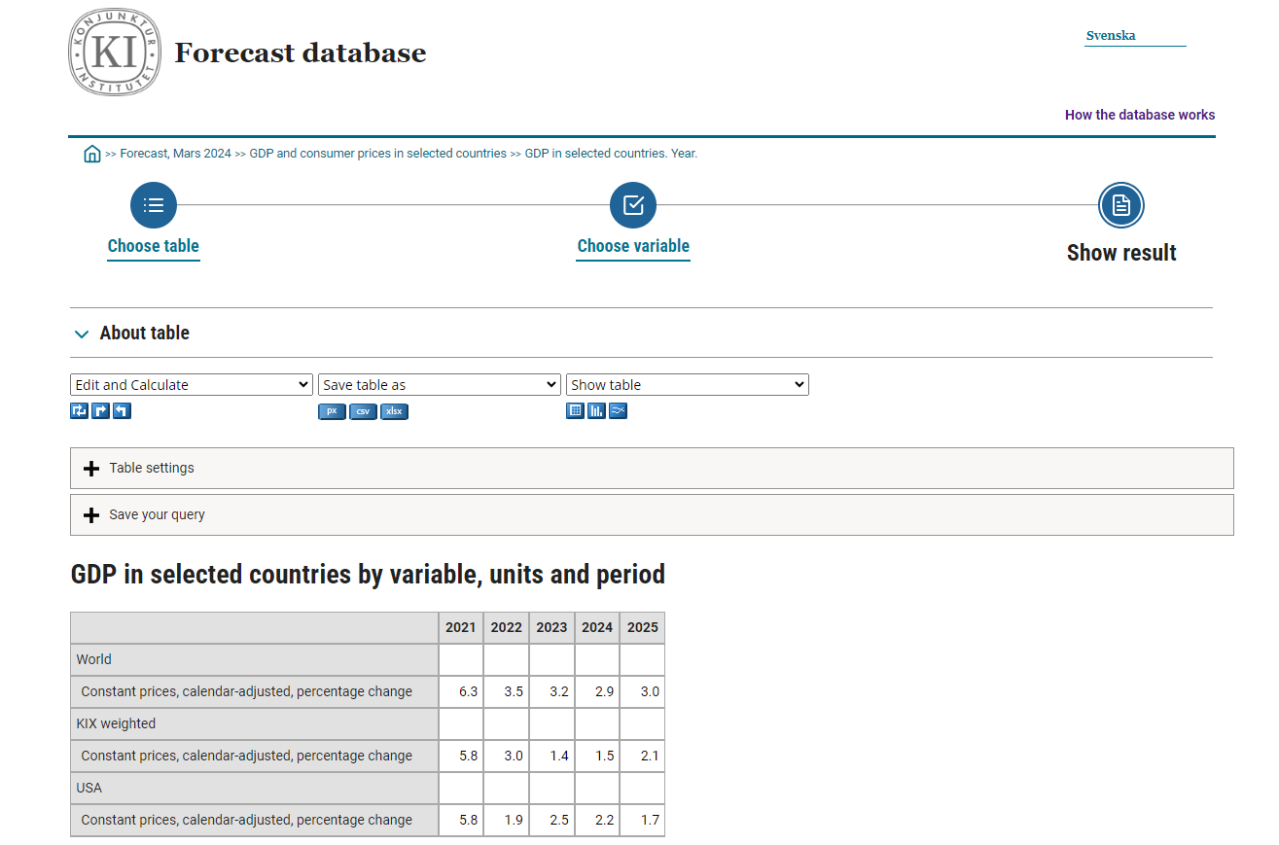Export the table as xlsx
This screenshot has height=845, width=1279.
click(394, 410)
